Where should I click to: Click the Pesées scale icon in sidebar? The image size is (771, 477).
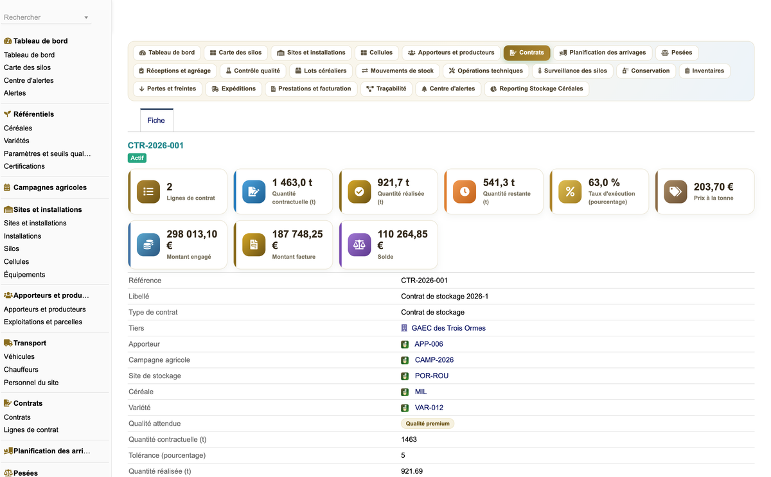click(8, 473)
